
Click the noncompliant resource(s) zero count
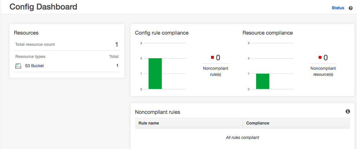(x=326, y=58)
